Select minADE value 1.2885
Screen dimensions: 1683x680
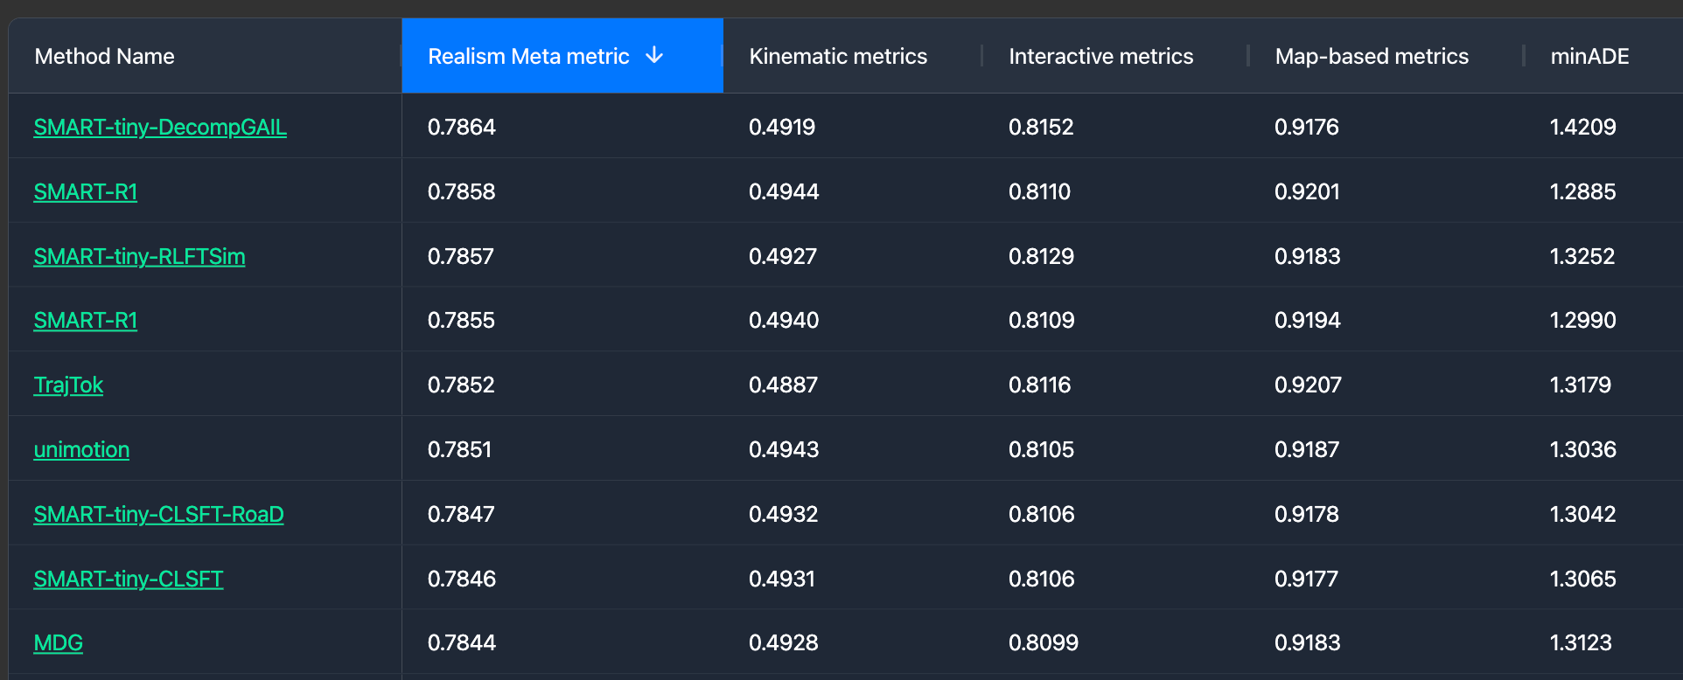pyautogui.click(x=1583, y=192)
